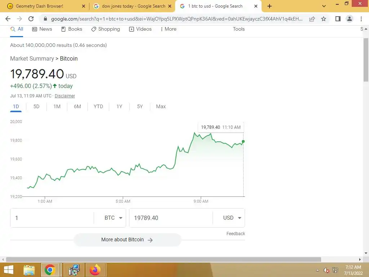The image size is (369, 277).
Task: Open the Chrome three-dot menu
Action: point(361,19)
